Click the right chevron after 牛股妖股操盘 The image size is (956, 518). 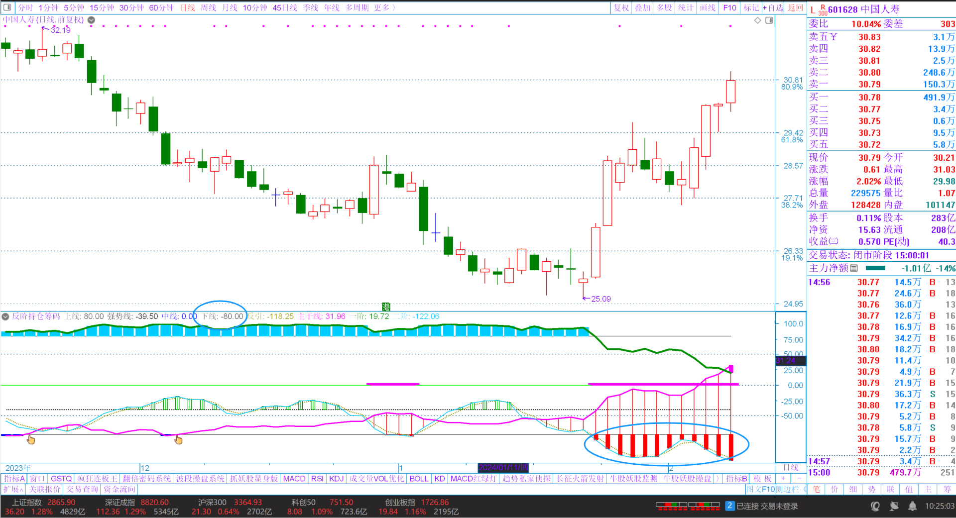[x=717, y=479]
